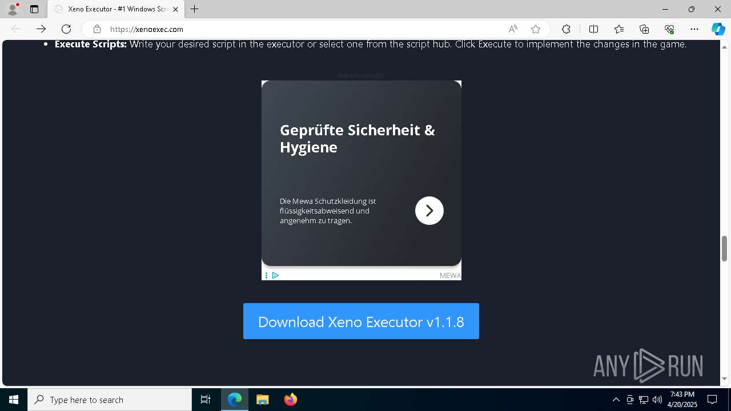Click the AdChoices triangle icon
Viewport: 731px width, 411px height.
point(275,275)
